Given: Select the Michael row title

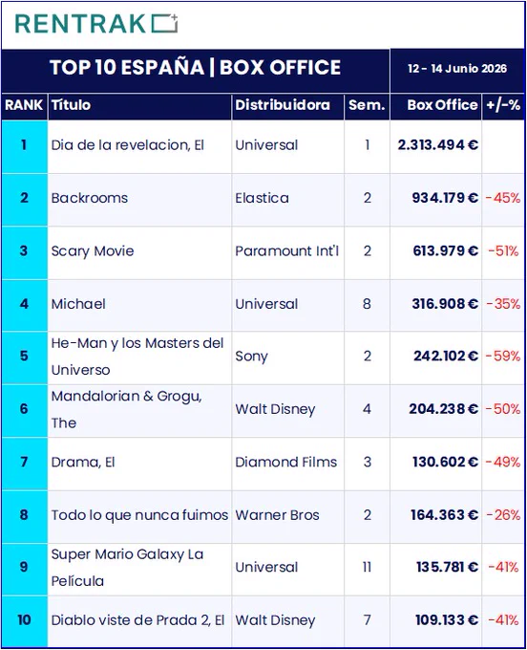Looking at the screenshot, I should pos(78,304).
